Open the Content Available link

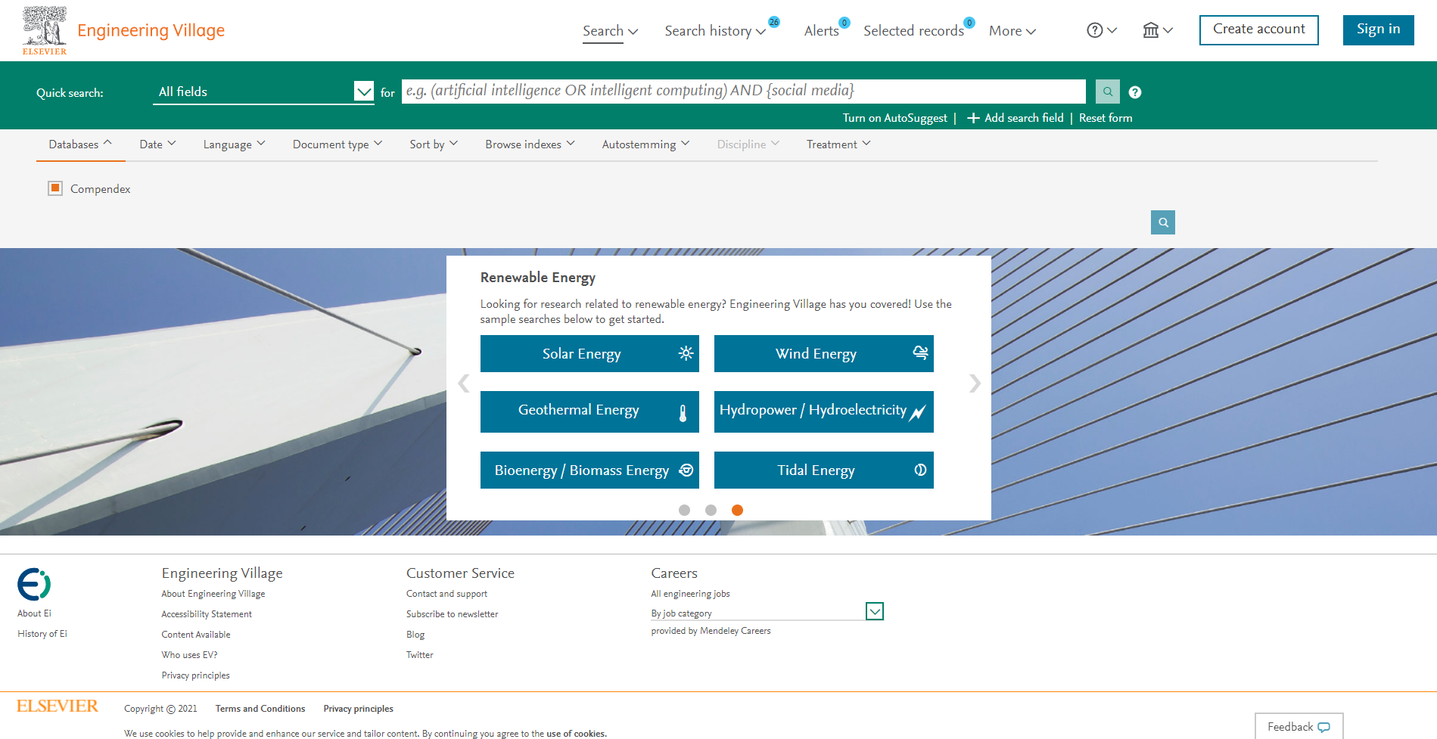click(x=196, y=635)
